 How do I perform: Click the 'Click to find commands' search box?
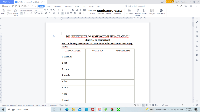pyautogui.click(x=135, y=6)
